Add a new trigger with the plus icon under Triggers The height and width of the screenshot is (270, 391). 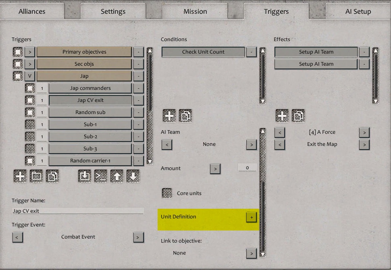pos(20,176)
